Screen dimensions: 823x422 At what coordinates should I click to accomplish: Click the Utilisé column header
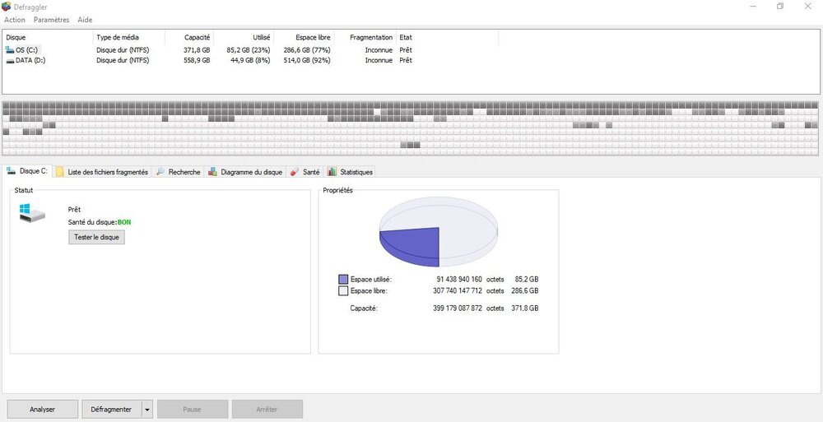244,37
